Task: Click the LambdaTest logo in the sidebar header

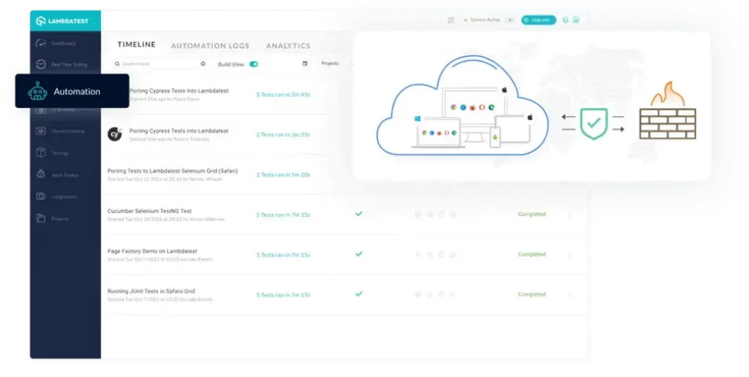Action: [62, 21]
